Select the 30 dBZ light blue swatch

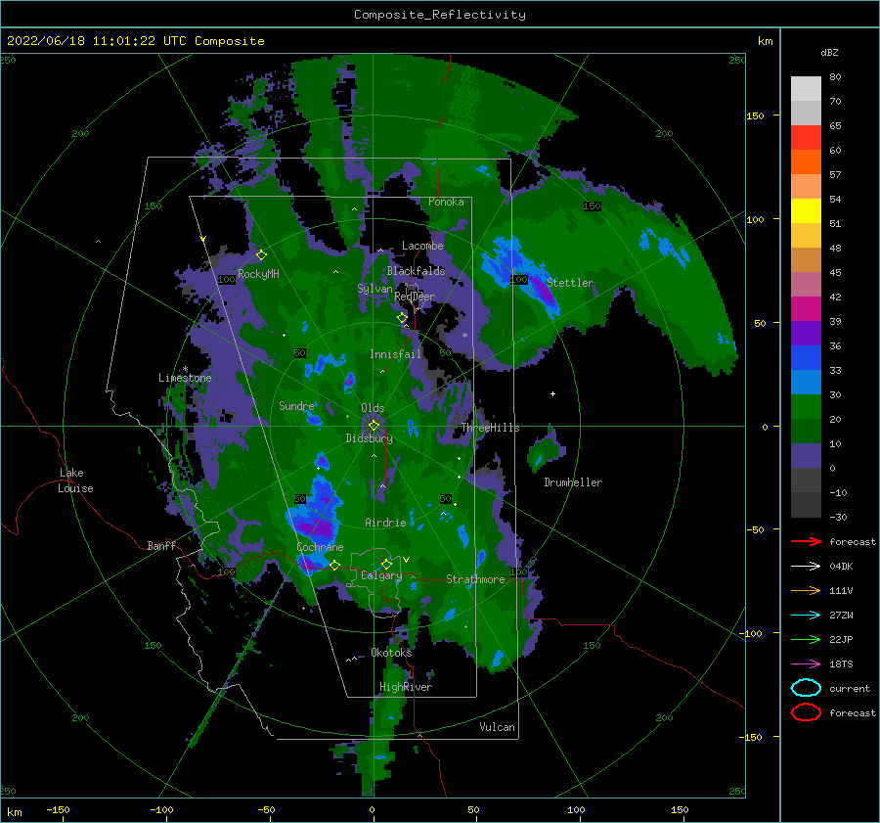806,382
